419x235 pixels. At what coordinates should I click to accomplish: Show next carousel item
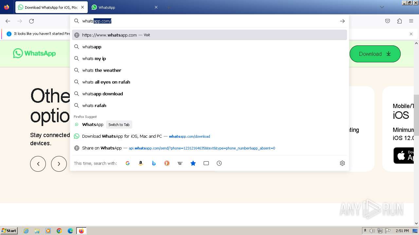click(59, 164)
